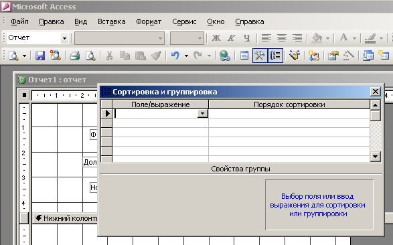Open the Справка menu

(250, 22)
